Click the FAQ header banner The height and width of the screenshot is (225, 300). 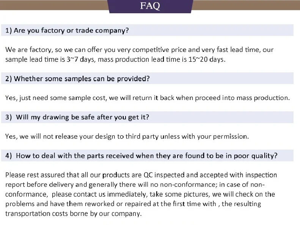coord(150,6)
